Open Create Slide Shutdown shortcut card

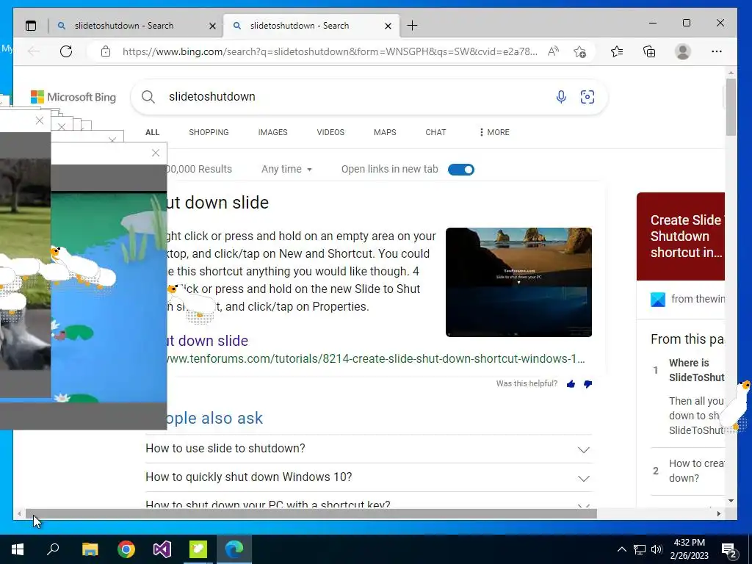(681, 236)
